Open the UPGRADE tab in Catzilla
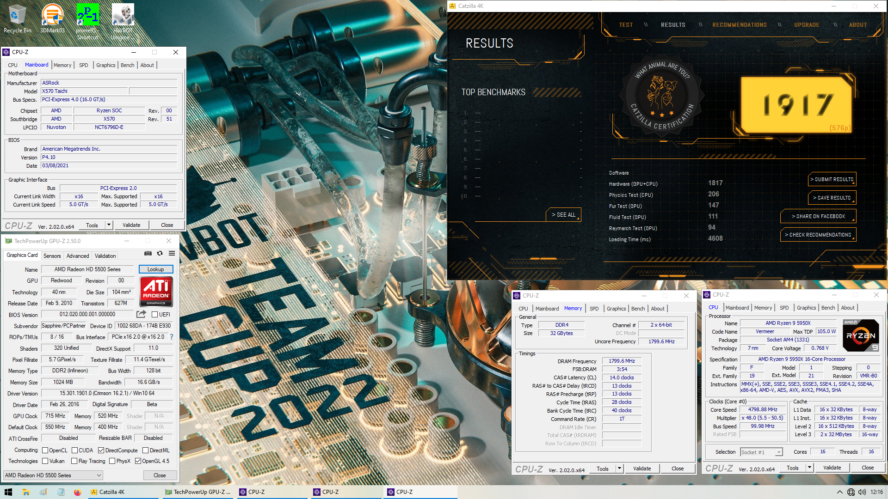Viewport: 888px width, 499px height. point(807,25)
